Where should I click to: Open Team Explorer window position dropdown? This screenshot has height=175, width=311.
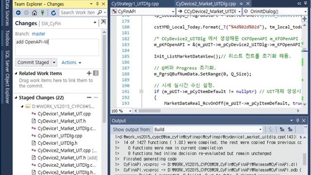point(91,4)
